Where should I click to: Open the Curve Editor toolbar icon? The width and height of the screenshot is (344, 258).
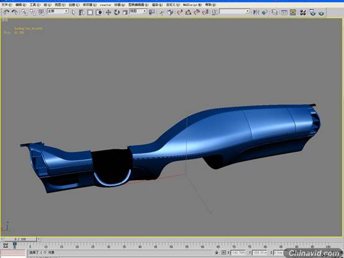click(284, 12)
